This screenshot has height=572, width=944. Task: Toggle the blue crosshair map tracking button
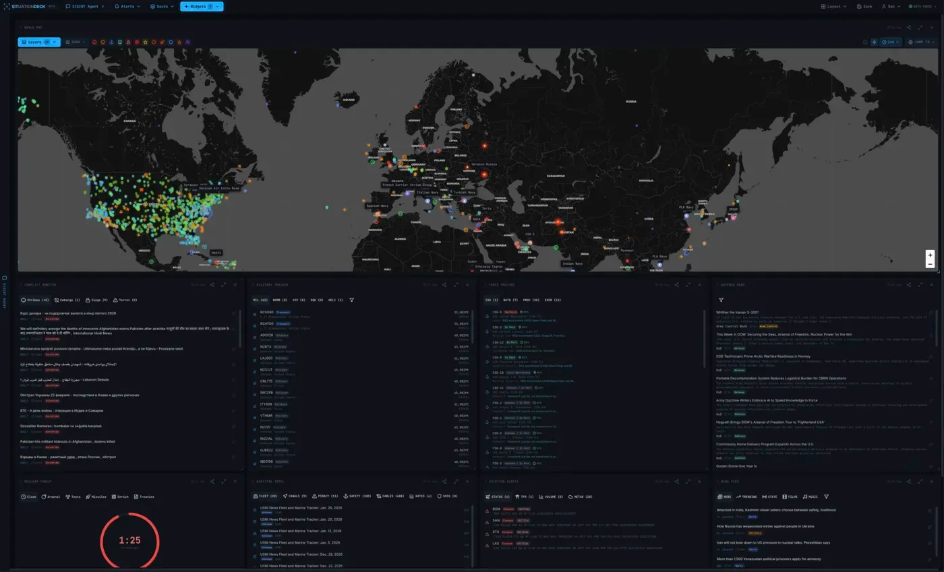(x=874, y=42)
